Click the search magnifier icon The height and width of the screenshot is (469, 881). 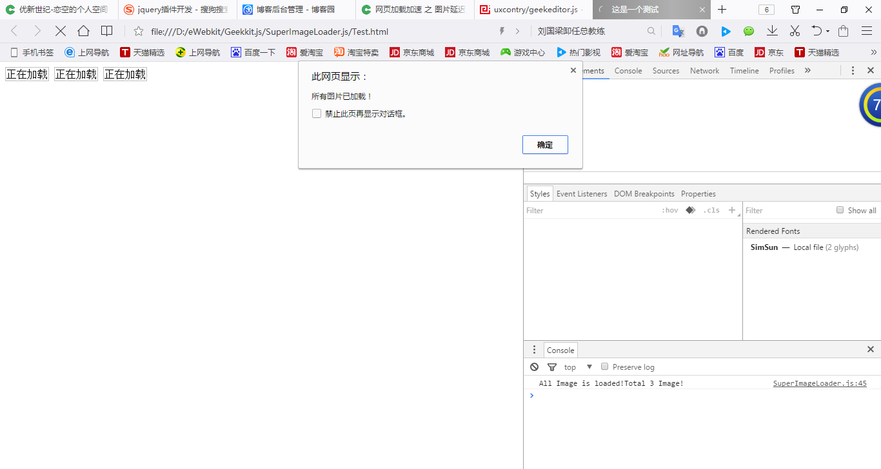coord(651,31)
